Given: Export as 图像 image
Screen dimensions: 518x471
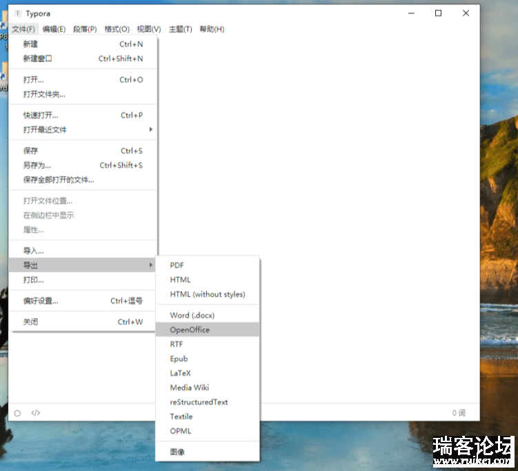Looking at the screenshot, I should [208, 452].
